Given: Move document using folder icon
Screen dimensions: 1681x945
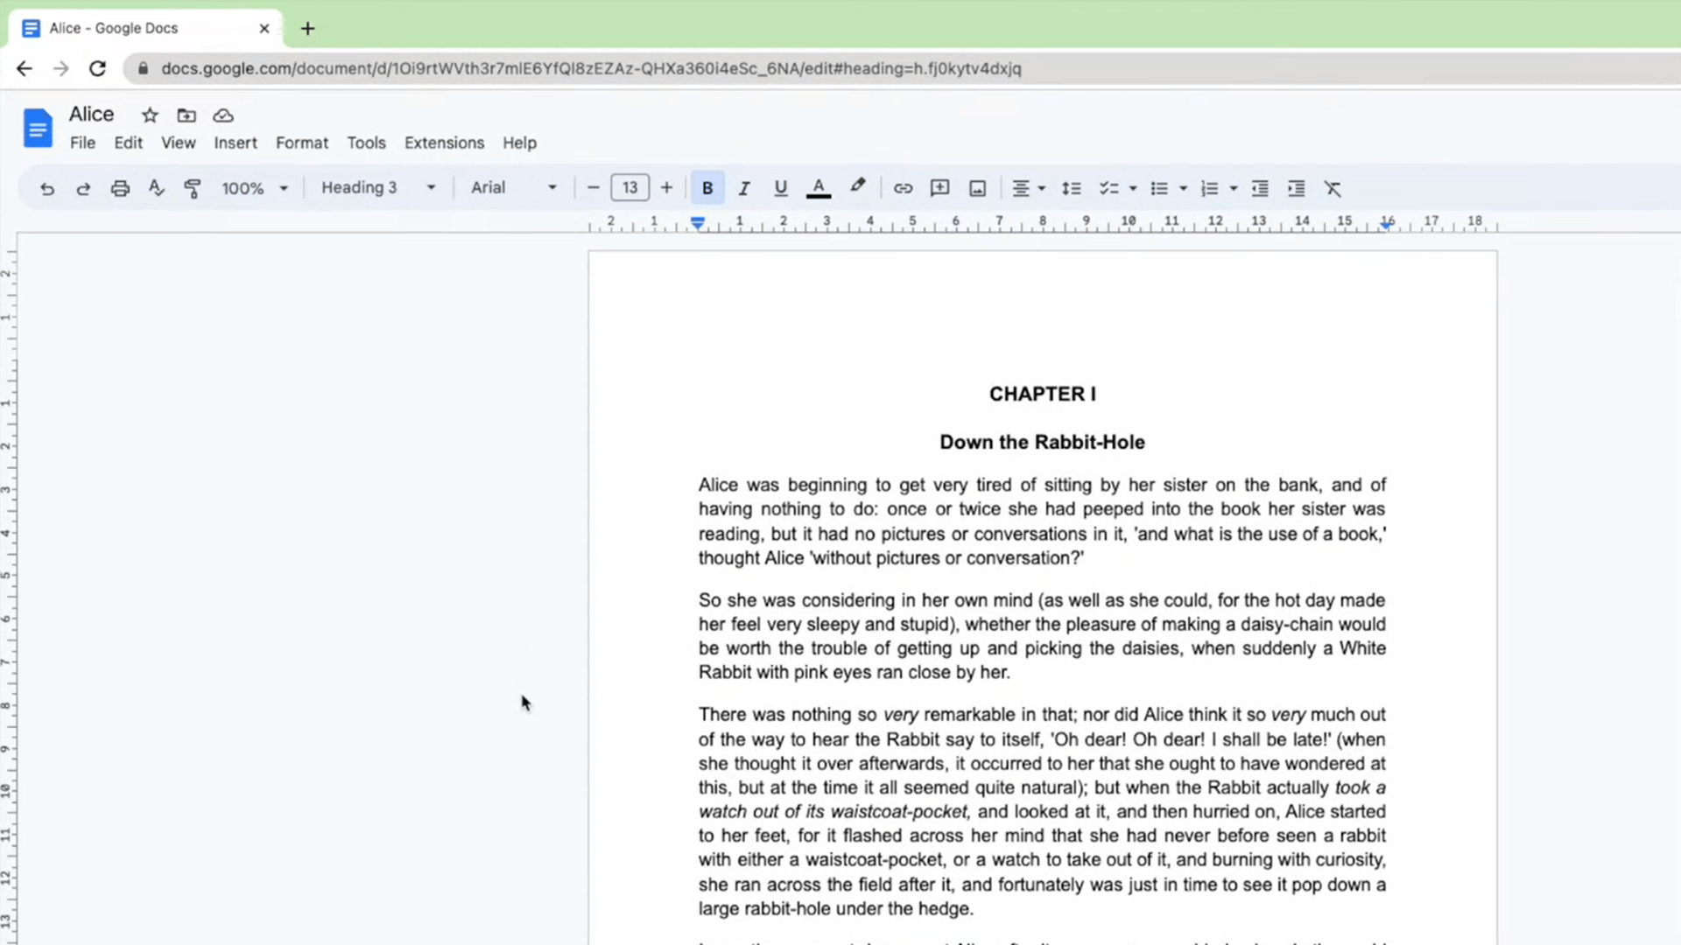Looking at the screenshot, I should pos(186,115).
